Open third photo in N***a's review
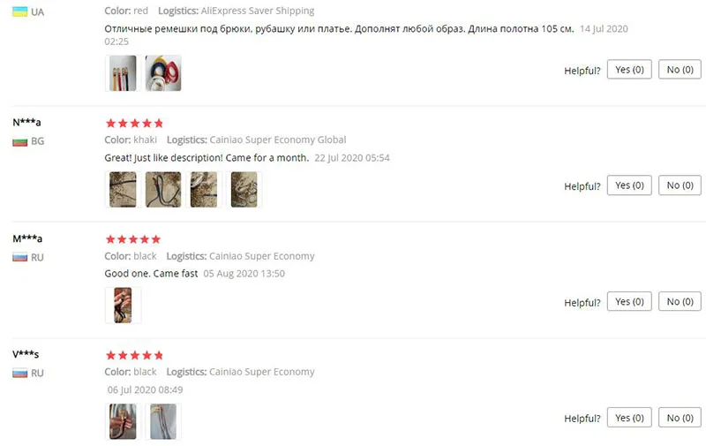Image resolution: width=706 pixels, height=446 pixels. click(204, 189)
